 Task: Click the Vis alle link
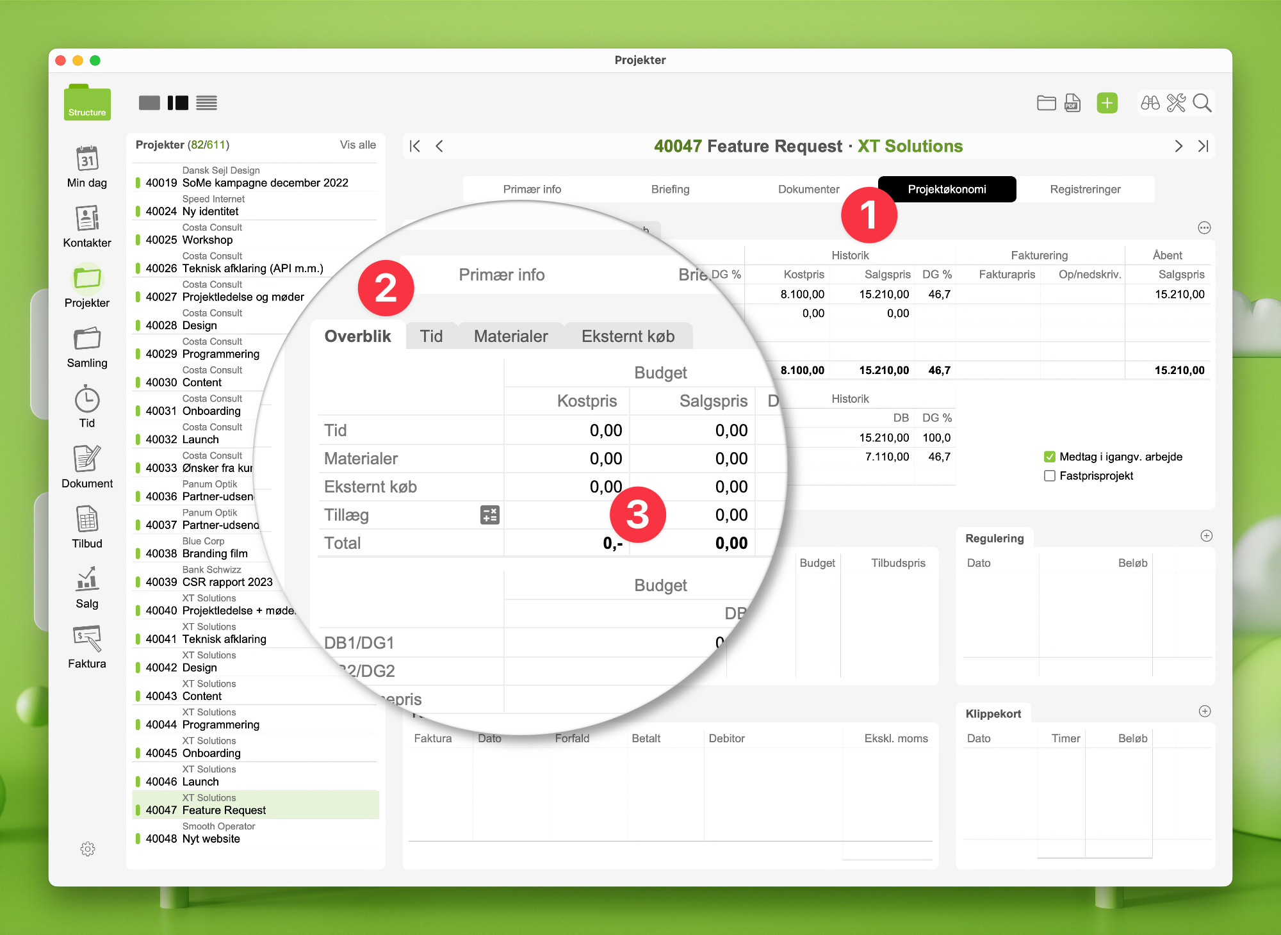pos(357,145)
